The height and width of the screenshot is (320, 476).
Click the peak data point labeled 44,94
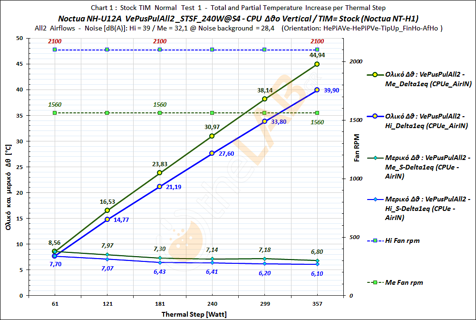pyautogui.click(x=318, y=64)
